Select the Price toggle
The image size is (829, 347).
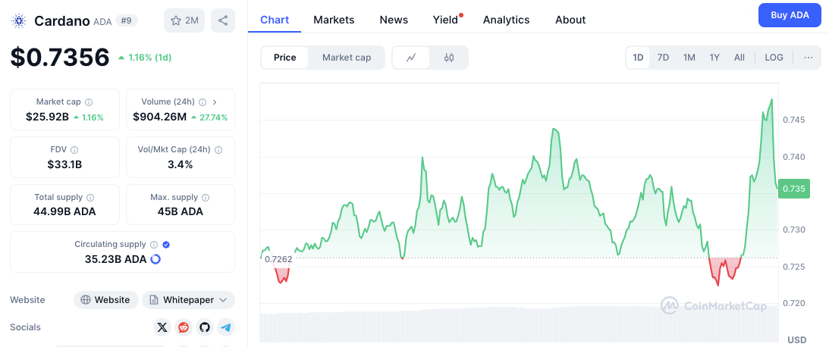point(285,58)
